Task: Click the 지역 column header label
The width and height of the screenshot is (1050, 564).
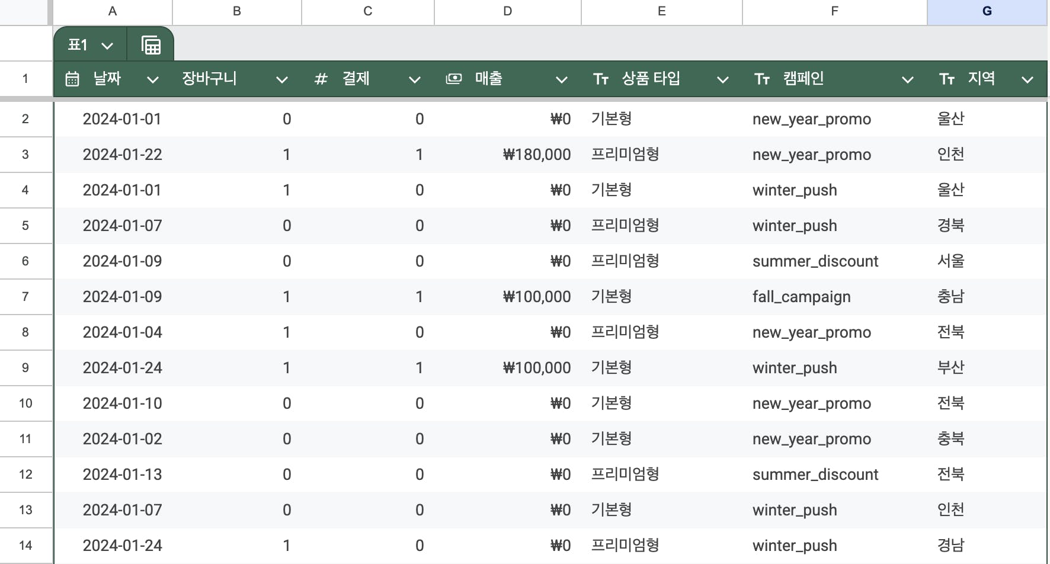Action: [981, 79]
